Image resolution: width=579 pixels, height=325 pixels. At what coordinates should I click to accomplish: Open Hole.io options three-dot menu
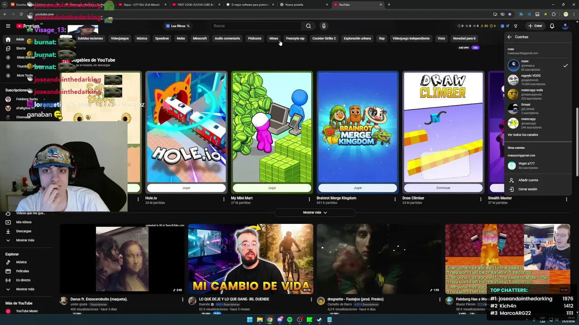point(224,199)
